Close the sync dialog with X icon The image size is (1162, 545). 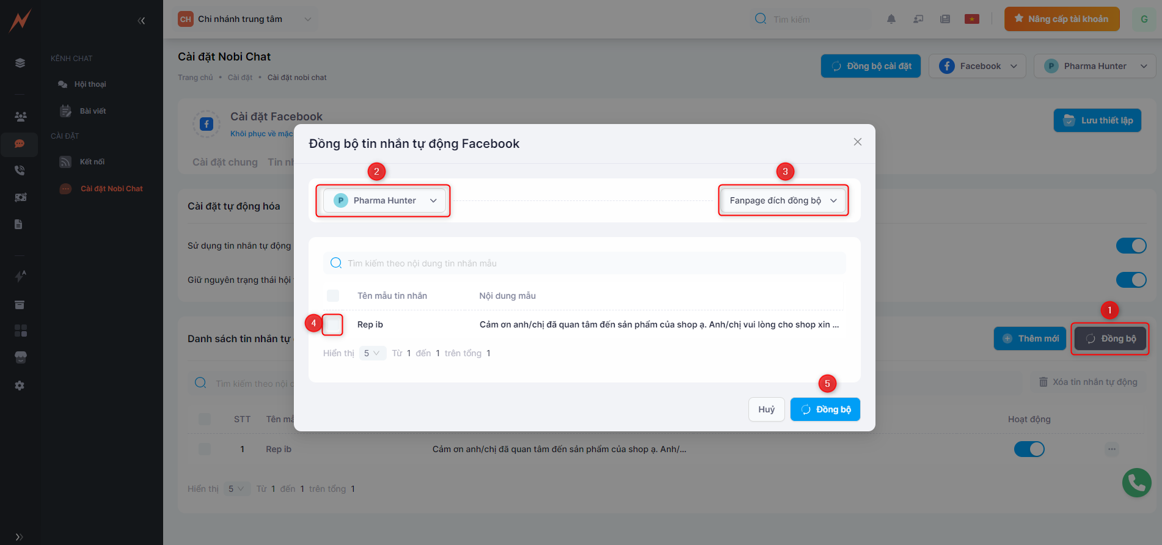858,142
